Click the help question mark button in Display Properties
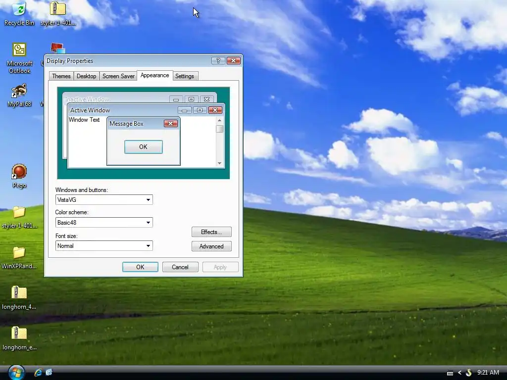Viewport: 507px width, 380px height. pos(218,61)
